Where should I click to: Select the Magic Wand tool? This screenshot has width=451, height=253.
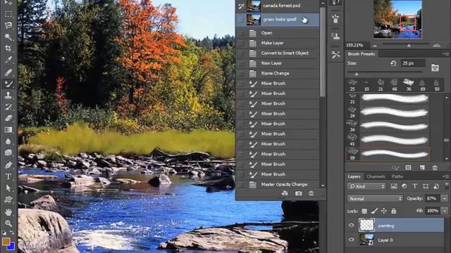point(8,37)
